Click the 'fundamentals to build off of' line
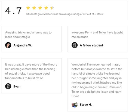This screenshot has height=112, width=129. pos(24,78)
